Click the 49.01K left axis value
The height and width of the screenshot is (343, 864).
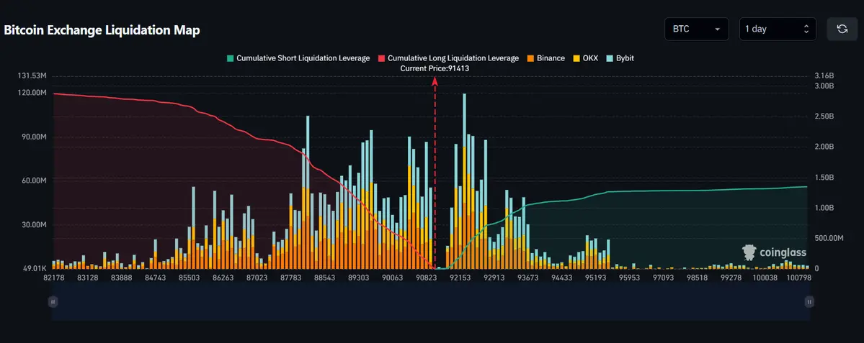(34, 269)
